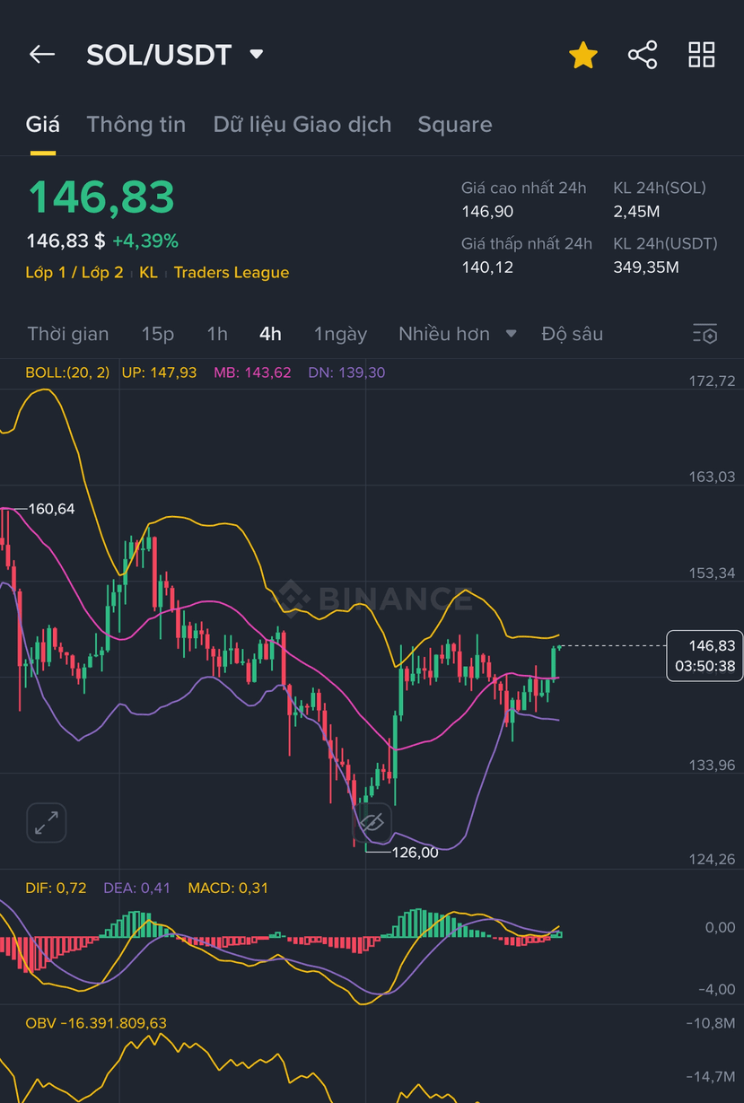Go back with the arrow icon
Viewport: 744px width, 1103px height.
(x=42, y=55)
